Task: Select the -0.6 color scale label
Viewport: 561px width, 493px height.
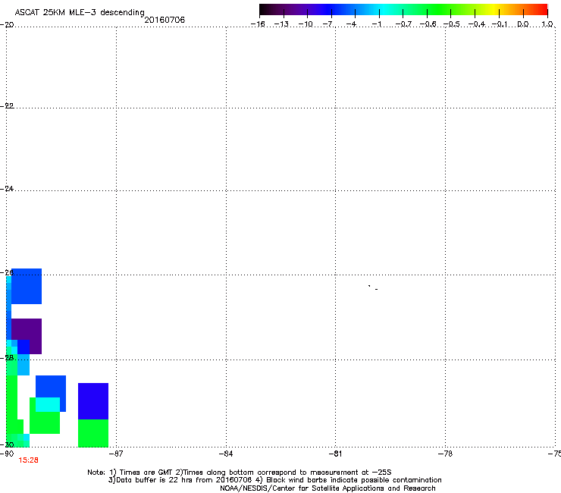Action: click(428, 24)
